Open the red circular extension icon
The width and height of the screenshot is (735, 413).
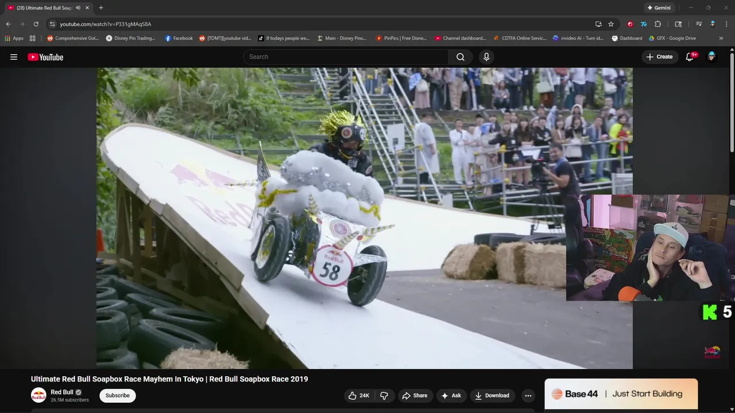630,24
